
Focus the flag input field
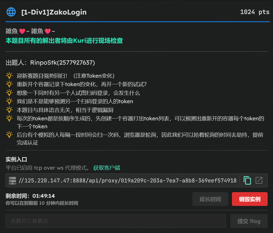tap(116, 221)
